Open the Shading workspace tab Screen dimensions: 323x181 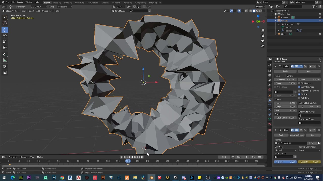pyautogui.click(x=105, y=3)
